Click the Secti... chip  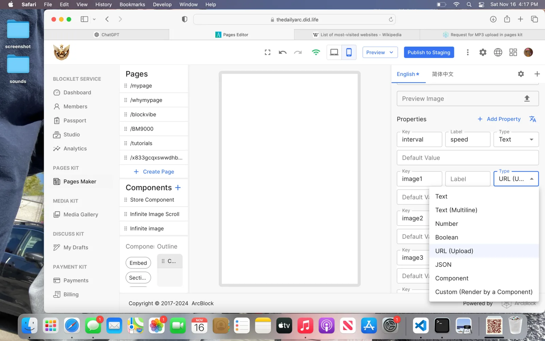138,278
